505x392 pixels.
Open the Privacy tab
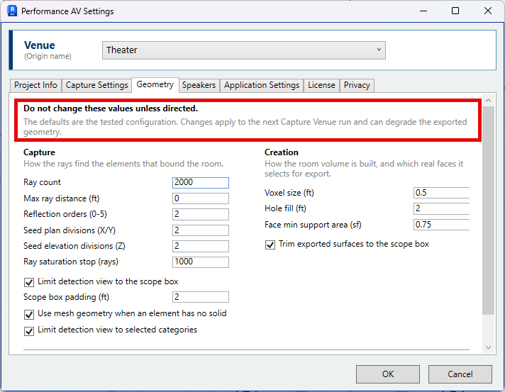pos(357,85)
